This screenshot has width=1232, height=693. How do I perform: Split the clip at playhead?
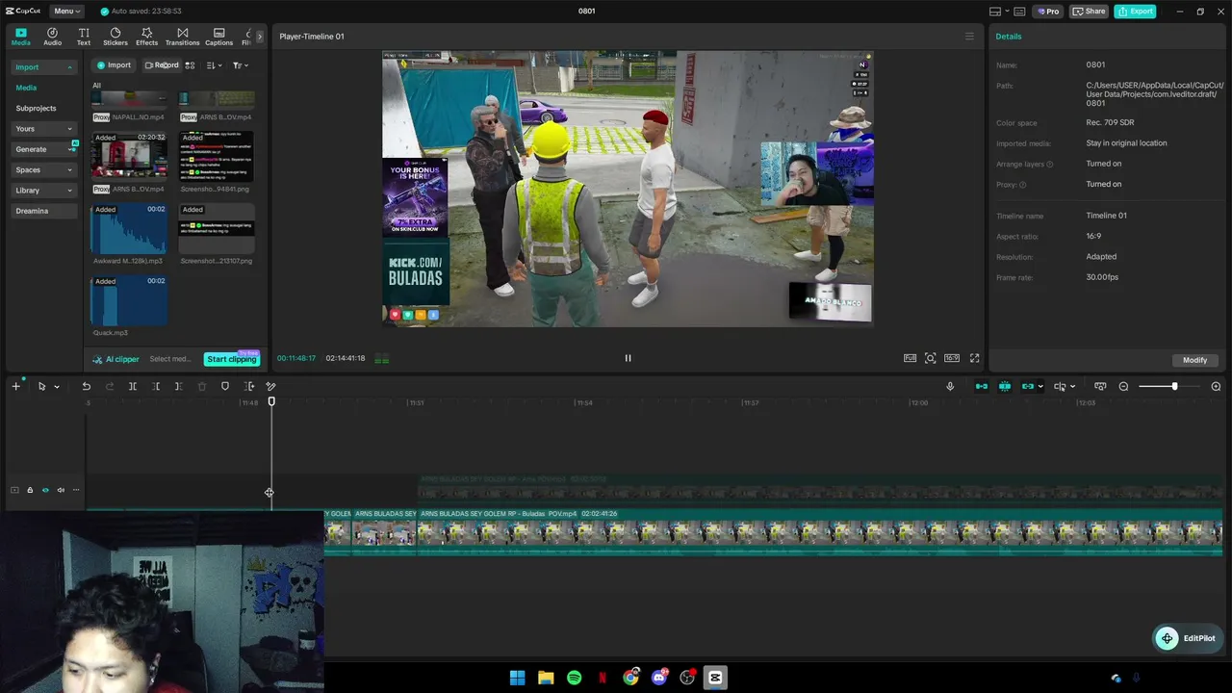(133, 386)
